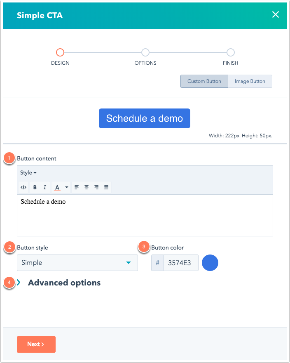
Task: Apply italic formatting to button text
Action: tap(45, 187)
